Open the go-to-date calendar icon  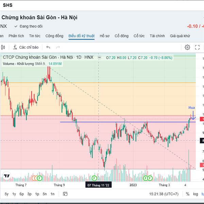[65, 194]
